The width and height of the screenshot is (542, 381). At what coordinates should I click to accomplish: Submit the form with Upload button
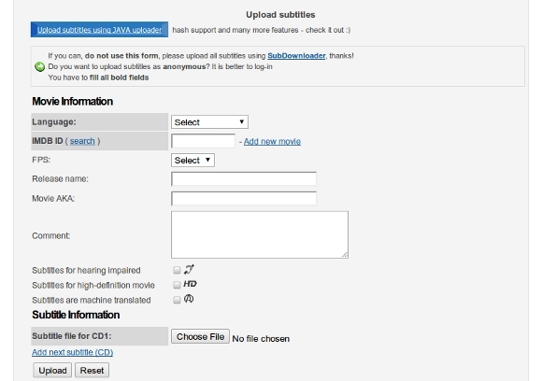coord(52,371)
